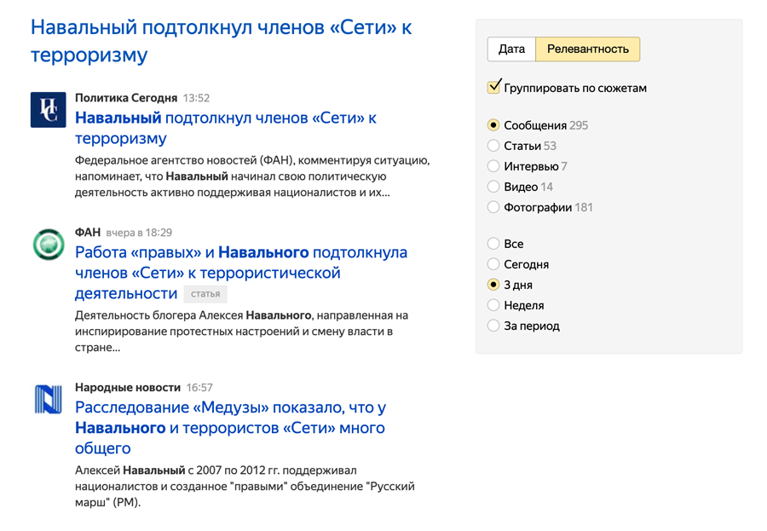Select the Сообщения radio button
The width and height of the screenshot is (767, 531).
click(x=493, y=125)
